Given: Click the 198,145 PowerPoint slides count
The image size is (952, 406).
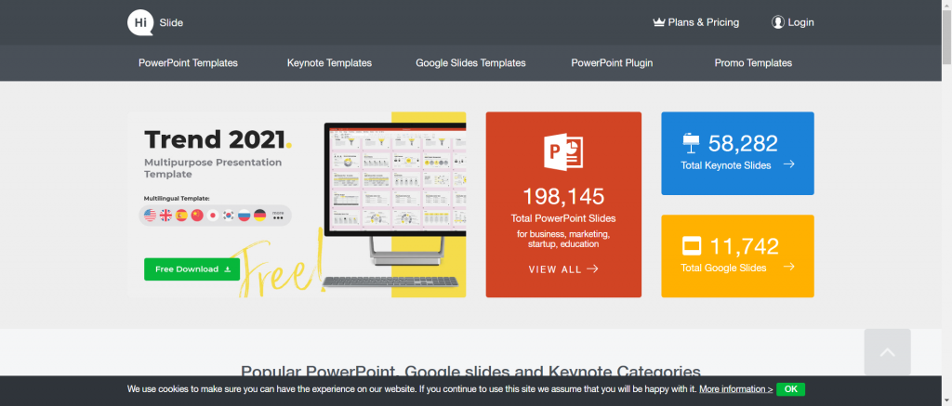Looking at the screenshot, I should (563, 197).
